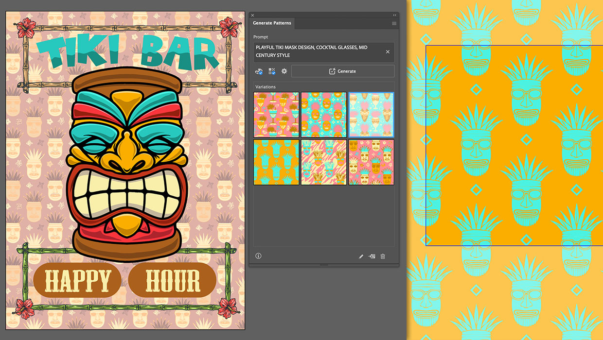Viewport: 603px width, 340px height.
Task: Click the save to swatches icon
Action: [x=372, y=256]
